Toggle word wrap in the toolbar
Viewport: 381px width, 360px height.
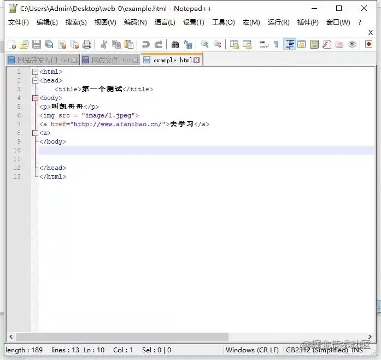click(263, 44)
